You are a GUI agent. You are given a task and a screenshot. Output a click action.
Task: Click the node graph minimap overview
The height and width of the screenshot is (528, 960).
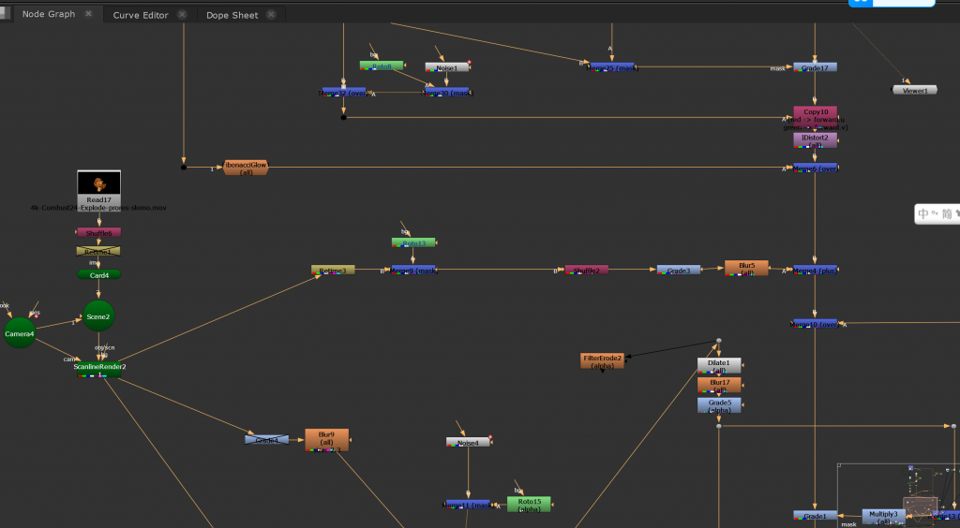point(898,495)
